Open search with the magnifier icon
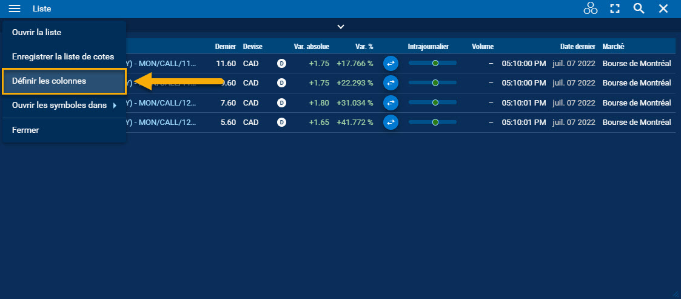Image resolution: width=681 pixels, height=299 pixels. (x=639, y=8)
